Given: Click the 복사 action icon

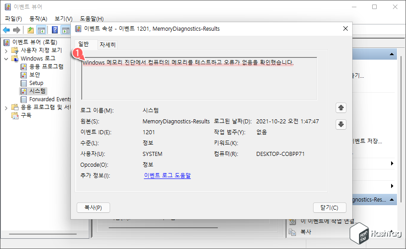Looking at the screenshot, I should point(292,232).
